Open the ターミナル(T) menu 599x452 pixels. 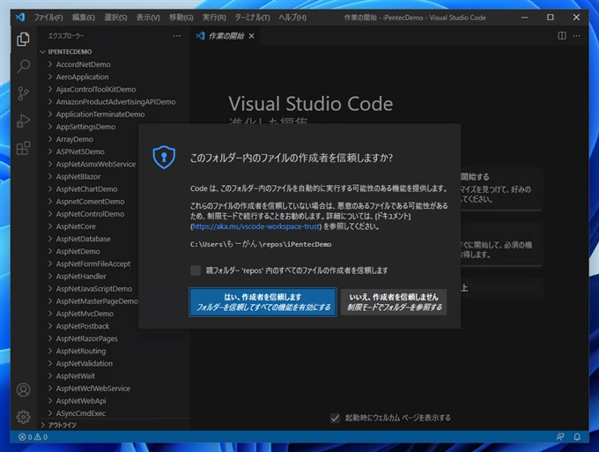[x=252, y=18]
